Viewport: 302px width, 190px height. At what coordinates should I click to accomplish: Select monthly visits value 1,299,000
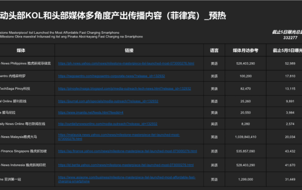[x=245, y=179]
